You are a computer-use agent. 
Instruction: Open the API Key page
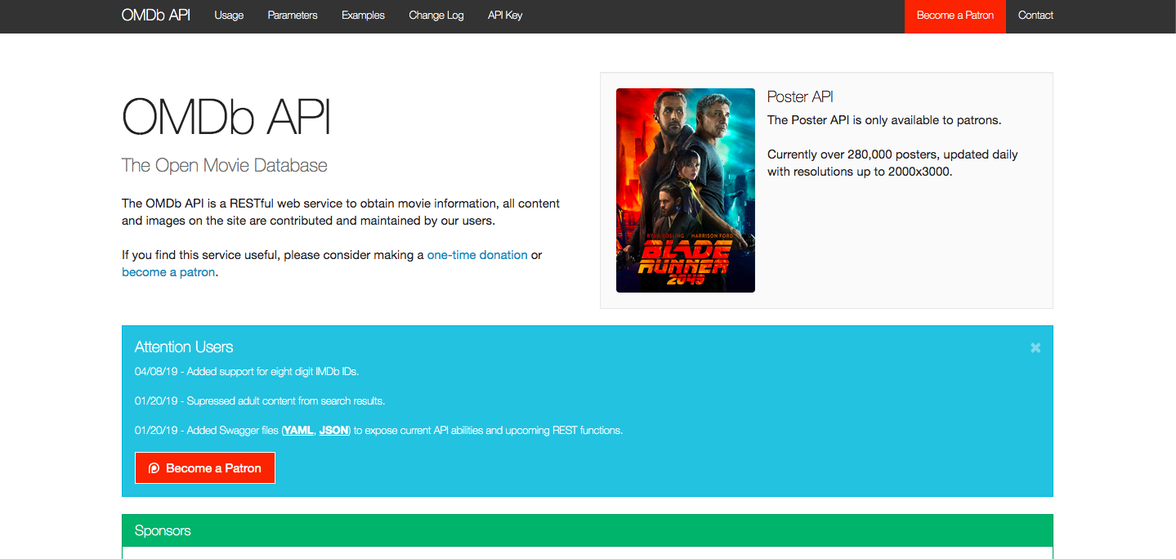pyautogui.click(x=505, y=16)
